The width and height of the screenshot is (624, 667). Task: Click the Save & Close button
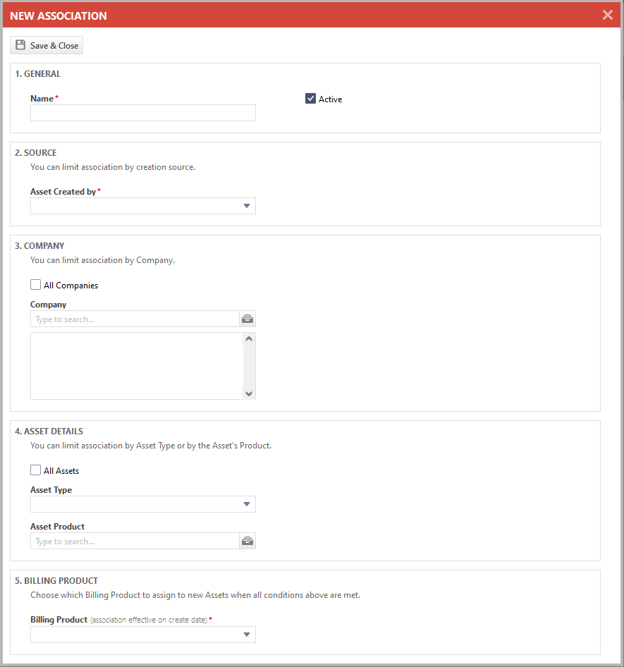(x=47, y=46)
